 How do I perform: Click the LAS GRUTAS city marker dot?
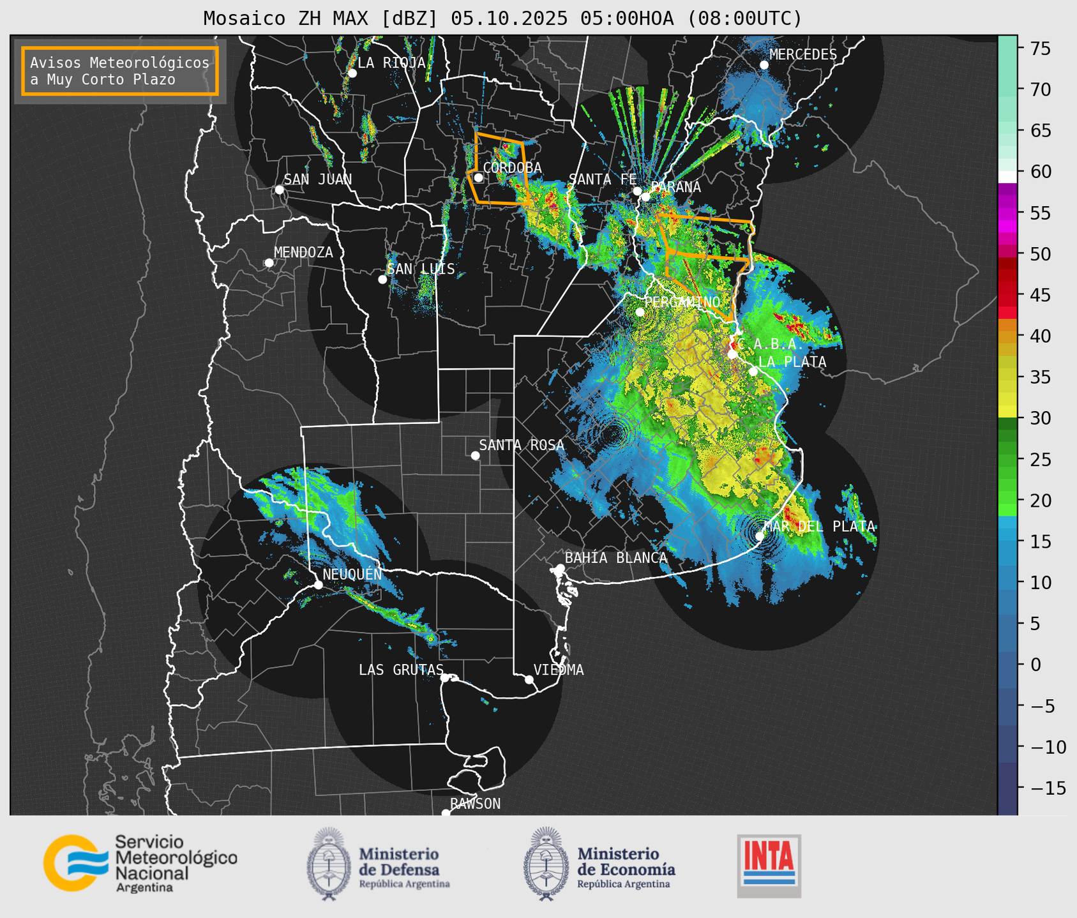445,677
